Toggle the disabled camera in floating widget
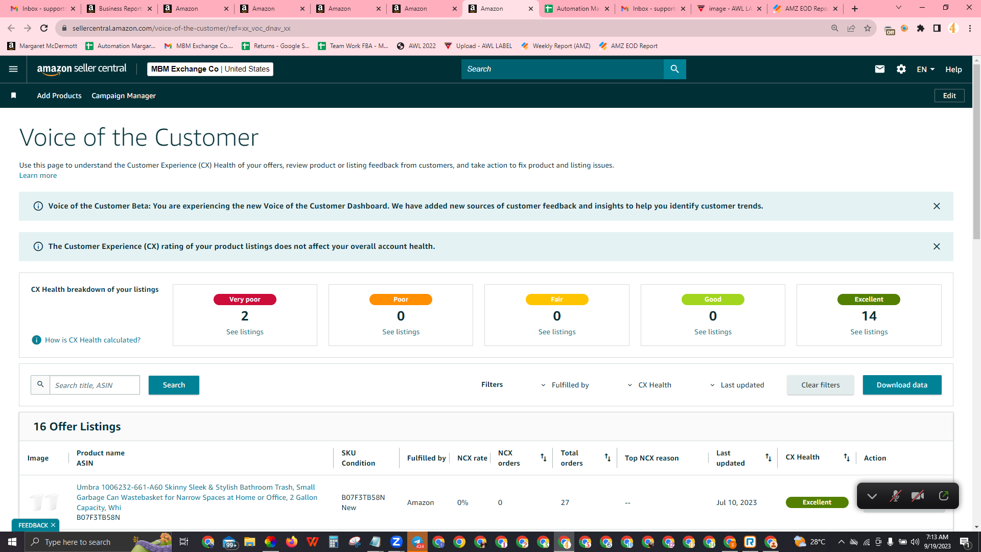 coord(918,496)
